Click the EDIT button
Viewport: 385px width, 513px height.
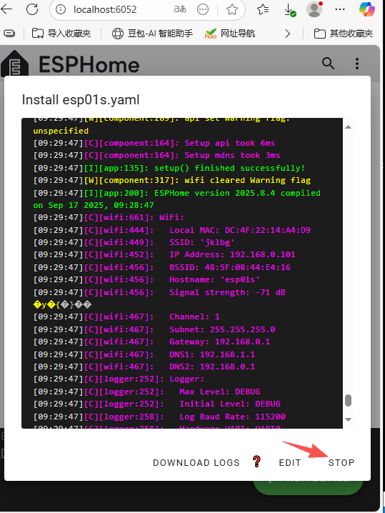click(290, 462)
